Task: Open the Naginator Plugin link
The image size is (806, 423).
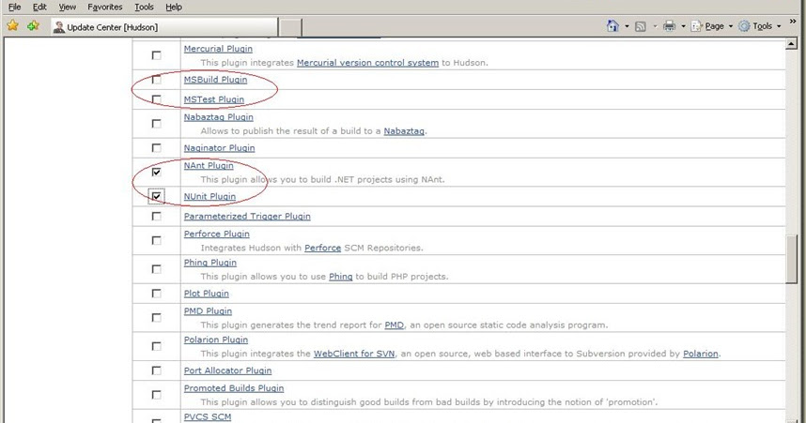Action: (220, 148)
